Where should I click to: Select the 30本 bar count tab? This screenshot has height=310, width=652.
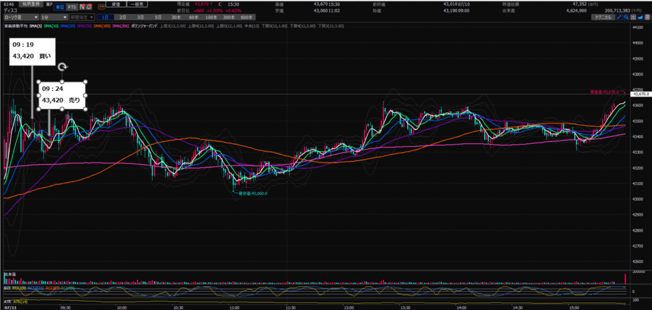point(176,17)
